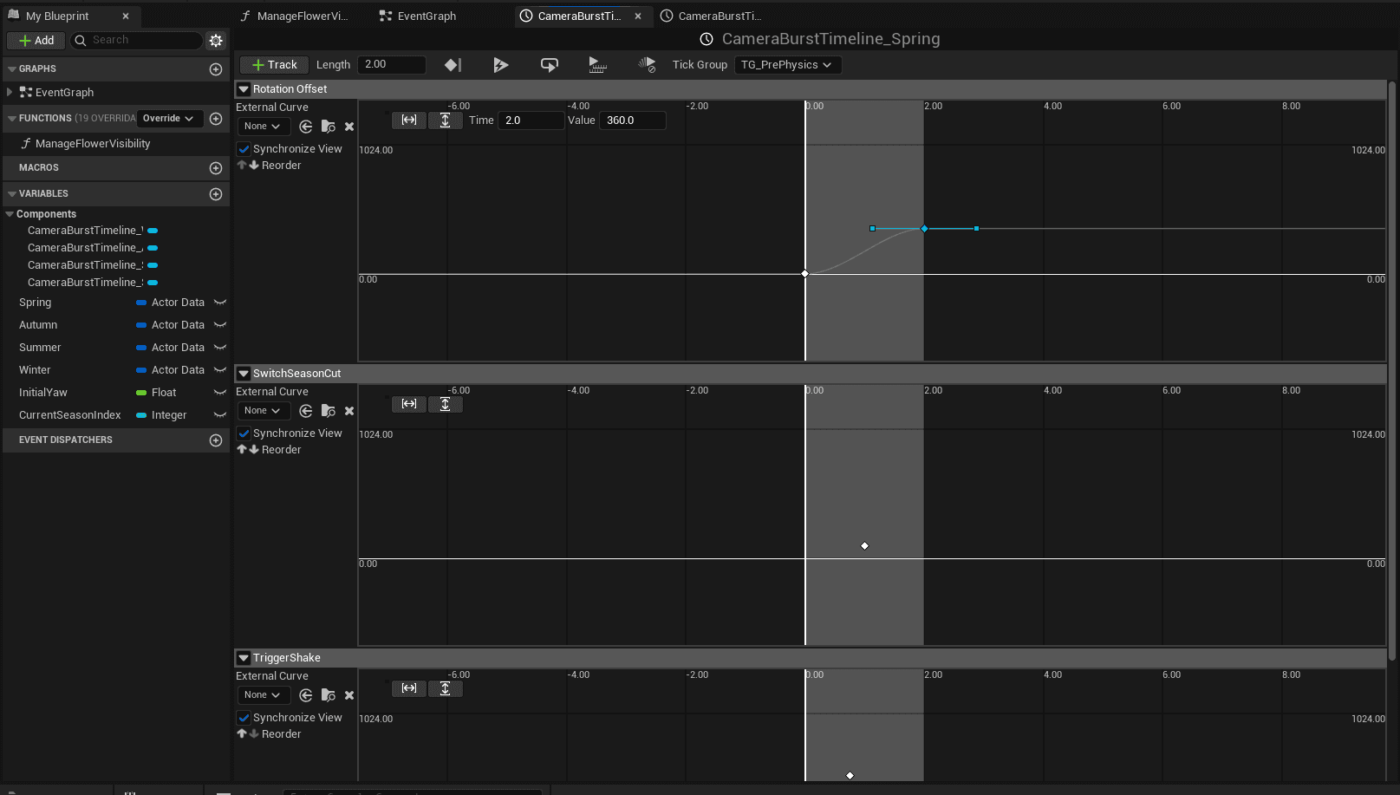This screenshot has width=1400, height=795.
Task: Switch to the second CameraBurstTi... timeline tab
Action: tap(713, 16)
